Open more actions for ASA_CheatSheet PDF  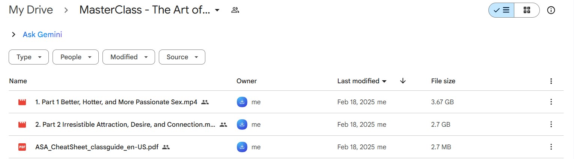tap(551, 147)
